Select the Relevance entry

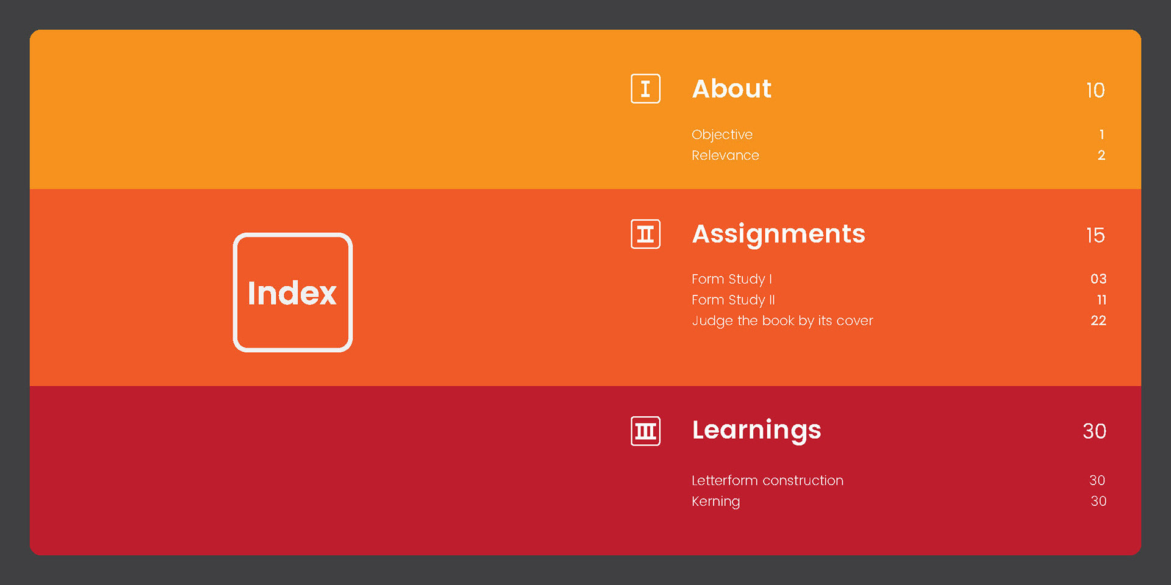click(x=725, y=155)
